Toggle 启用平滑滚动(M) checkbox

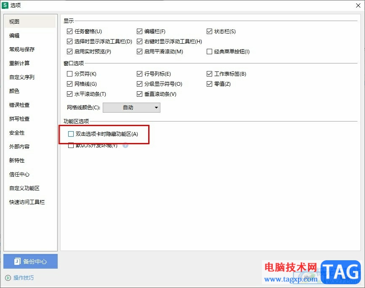pyautogui.click(x=139, y=51)
